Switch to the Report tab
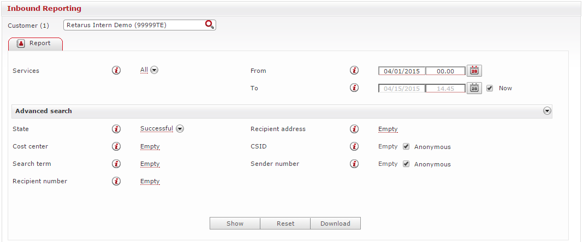The height and width of the screenshot is (242, 583). [x=35, y=44]
